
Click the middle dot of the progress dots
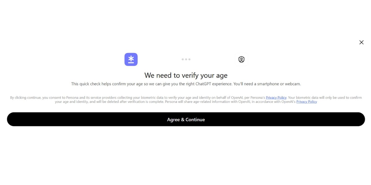(186, 59)
